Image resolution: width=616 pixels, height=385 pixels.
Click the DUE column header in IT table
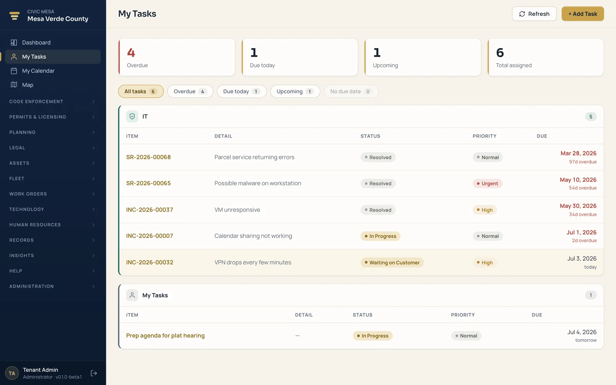point(542,136)
